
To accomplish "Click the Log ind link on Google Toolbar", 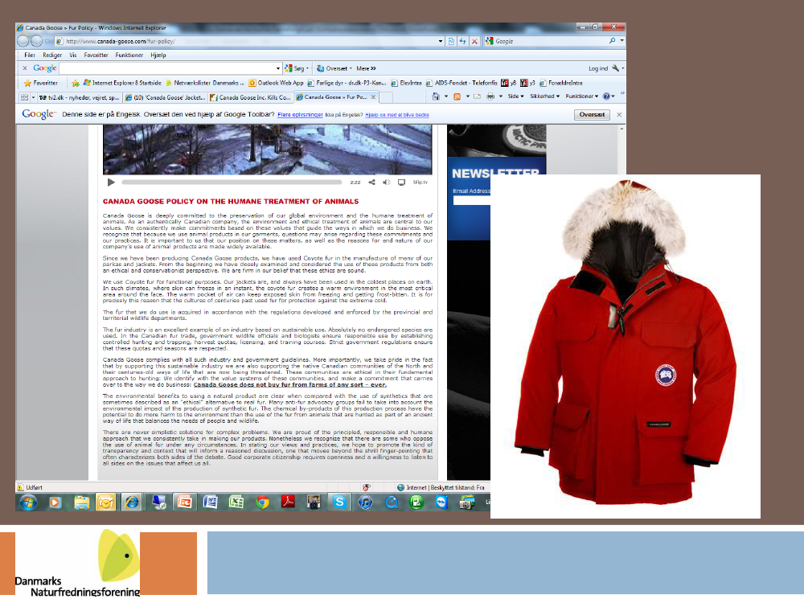I will tap(598, 68).
